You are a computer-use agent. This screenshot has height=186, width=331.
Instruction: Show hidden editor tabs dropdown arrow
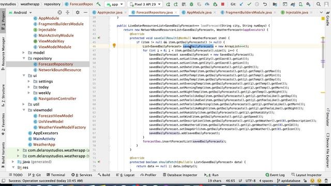[x=321, y=12]
